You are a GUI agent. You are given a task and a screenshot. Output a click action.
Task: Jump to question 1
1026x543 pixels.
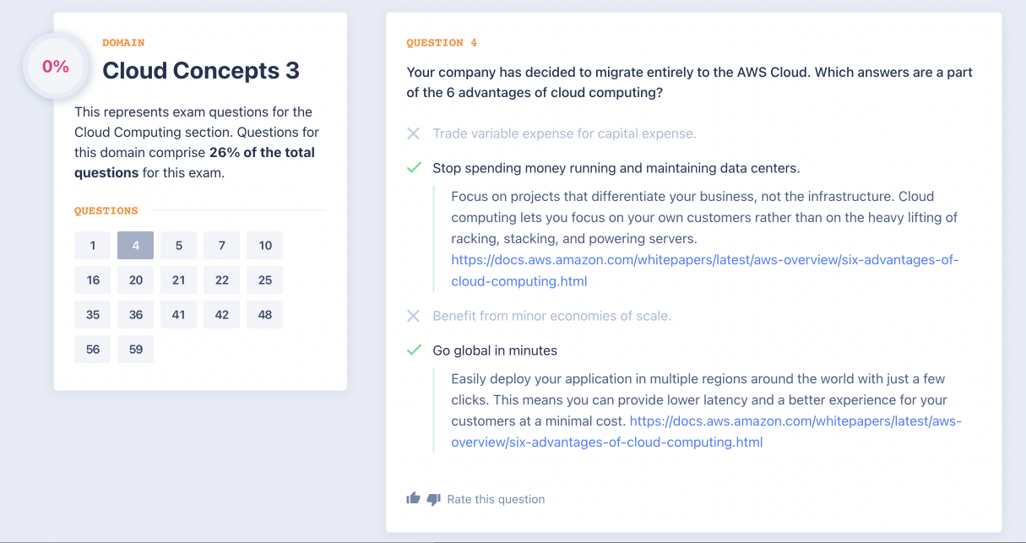click(93, 246)
